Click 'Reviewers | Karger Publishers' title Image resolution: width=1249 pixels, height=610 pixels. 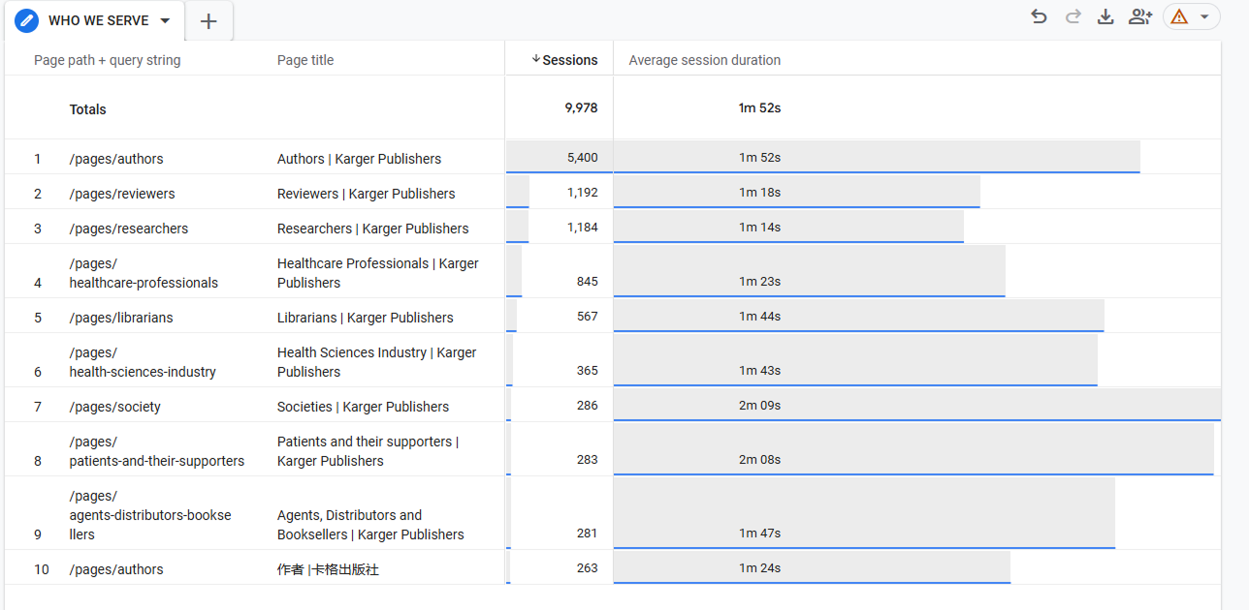(366, 194)
